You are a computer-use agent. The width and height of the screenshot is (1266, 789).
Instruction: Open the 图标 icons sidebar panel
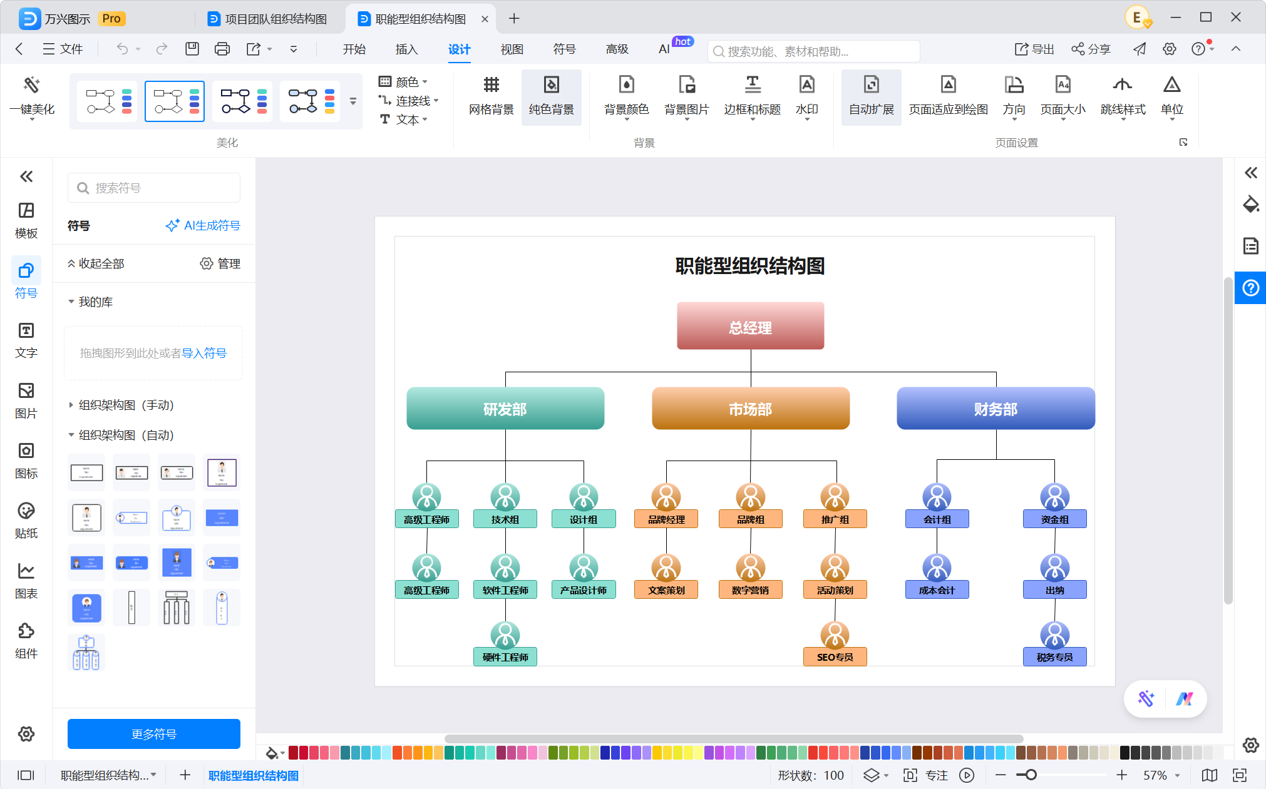tap(26, 461)
